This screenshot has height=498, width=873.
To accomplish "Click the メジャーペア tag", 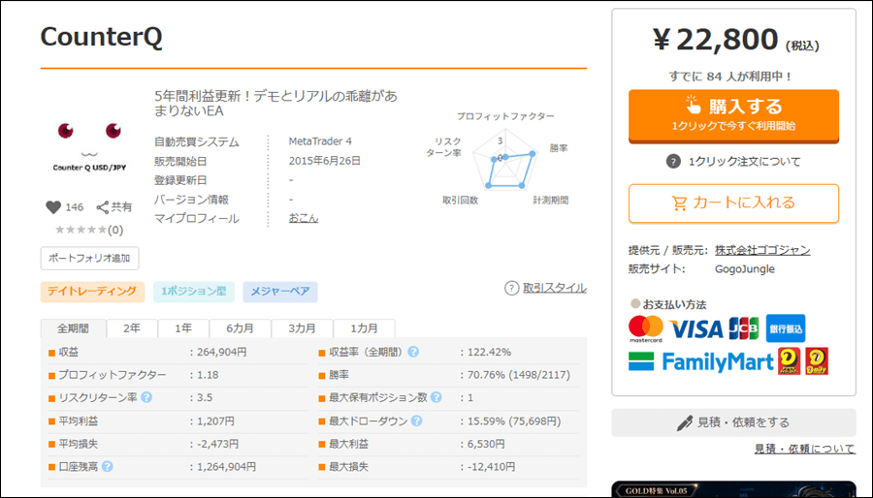I will point(280,292).
